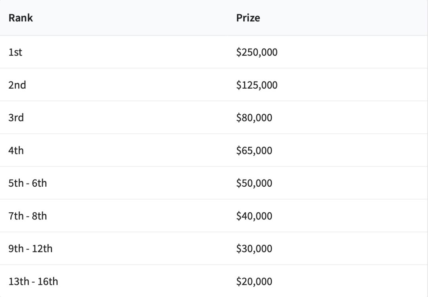Select the 5th - 6th rank cell
The image size is (428, 297).
coord(27,183)
